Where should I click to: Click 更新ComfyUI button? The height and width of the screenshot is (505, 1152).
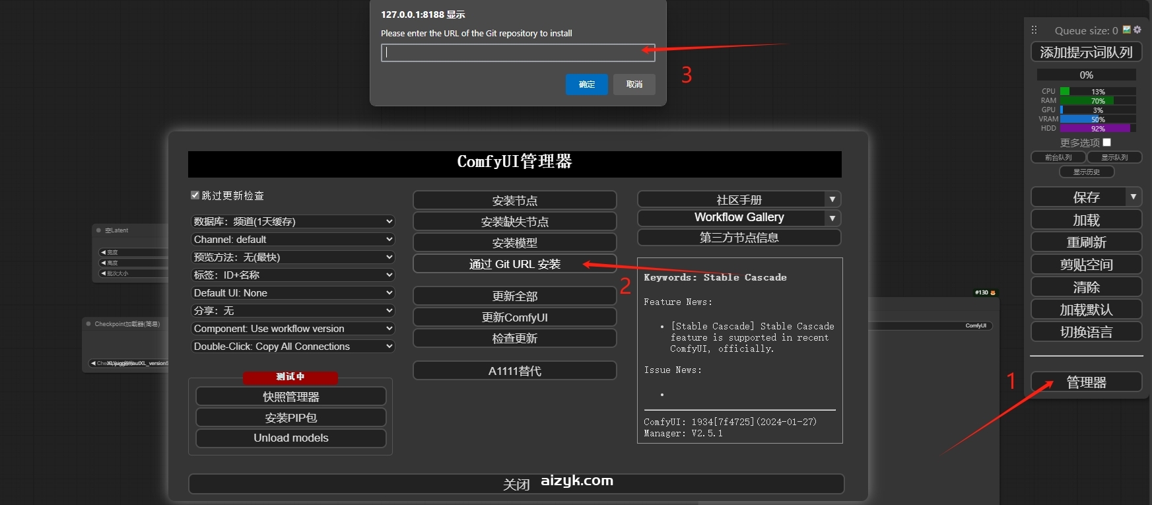(x=515, y=317)
